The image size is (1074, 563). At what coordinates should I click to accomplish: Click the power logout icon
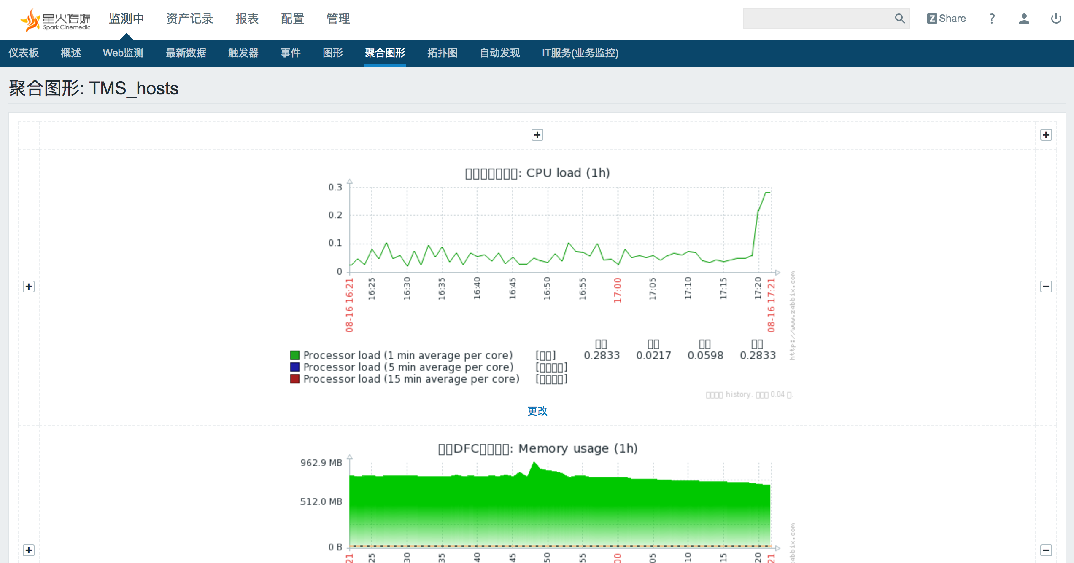click(x=1056, y=19)
